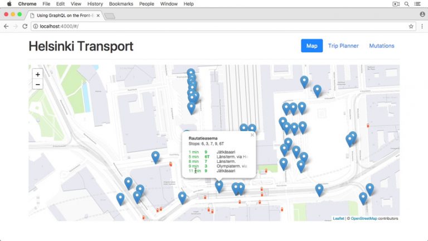This screenshot has width=428, height=241.
Task: Open a new browser tab
Action: pyautogui.click(x=110, y=16)
